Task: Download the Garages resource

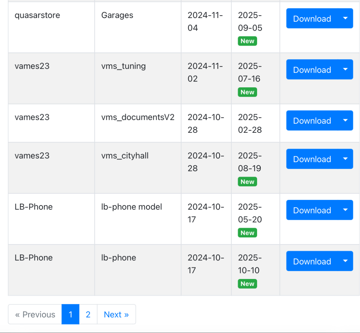Action: pos(312,18)
